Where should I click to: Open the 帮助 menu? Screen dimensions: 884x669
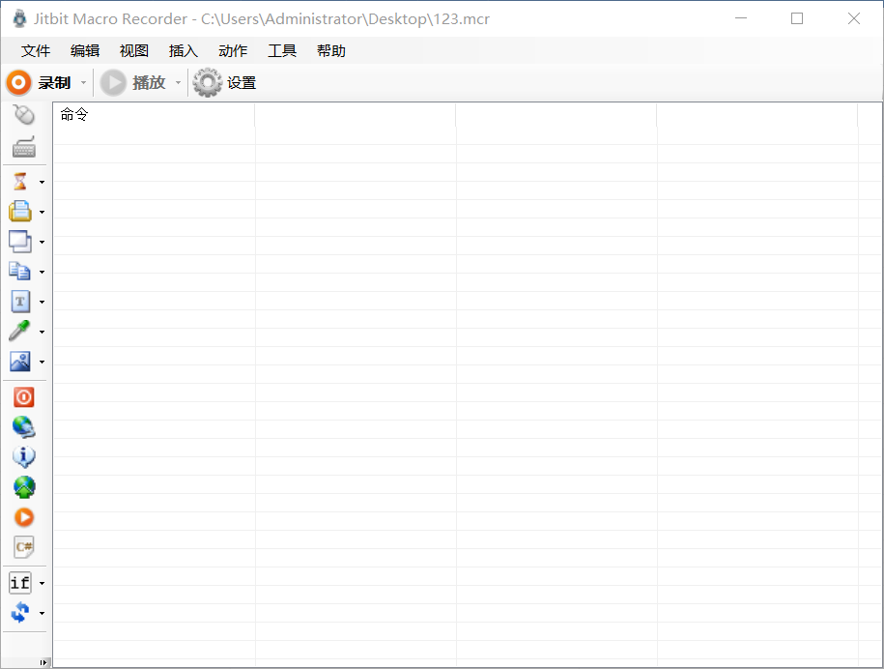(331, 51)
